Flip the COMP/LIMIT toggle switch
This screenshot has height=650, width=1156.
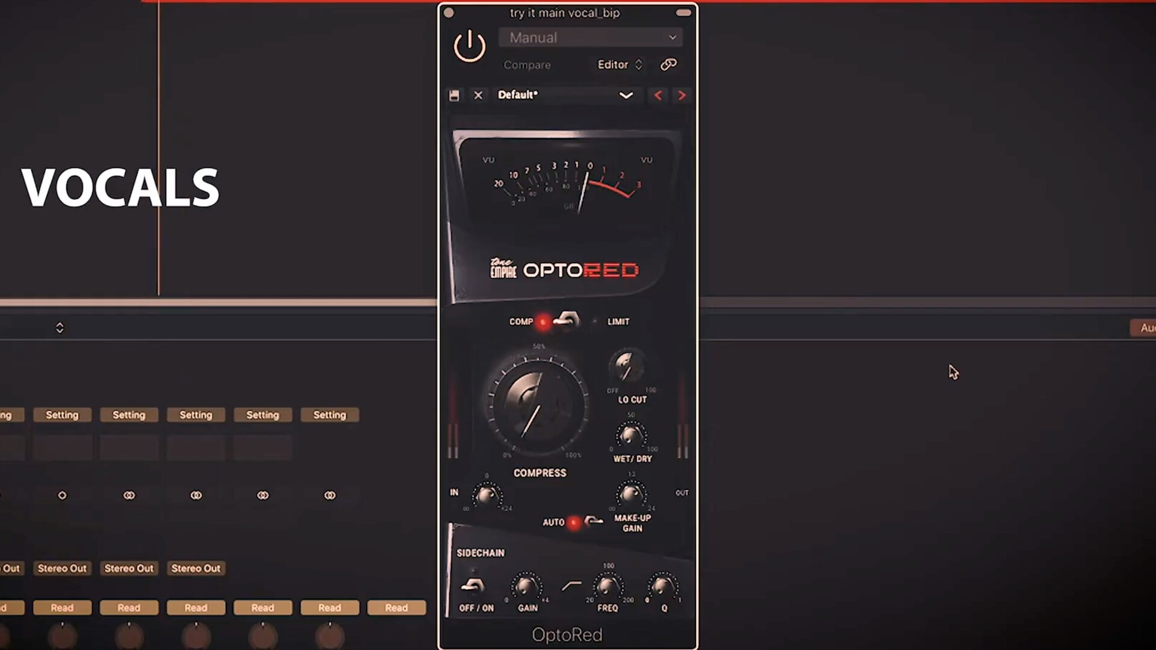567,320
